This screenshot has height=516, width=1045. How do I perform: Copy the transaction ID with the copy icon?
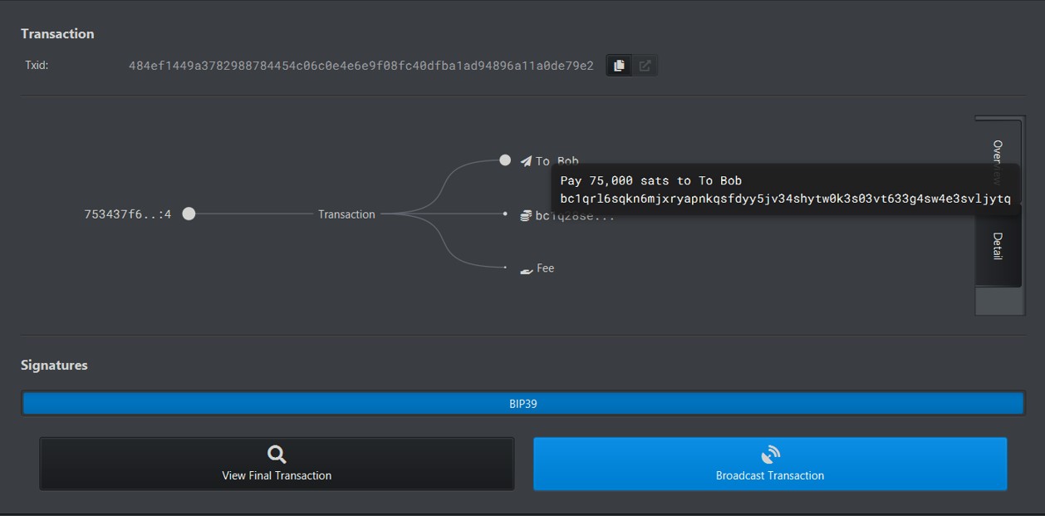coord(619,66)
